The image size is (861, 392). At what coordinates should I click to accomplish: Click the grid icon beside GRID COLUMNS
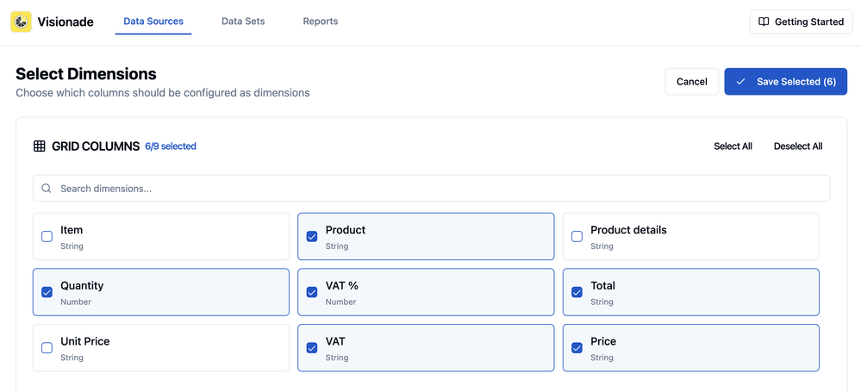pos(40,146)
